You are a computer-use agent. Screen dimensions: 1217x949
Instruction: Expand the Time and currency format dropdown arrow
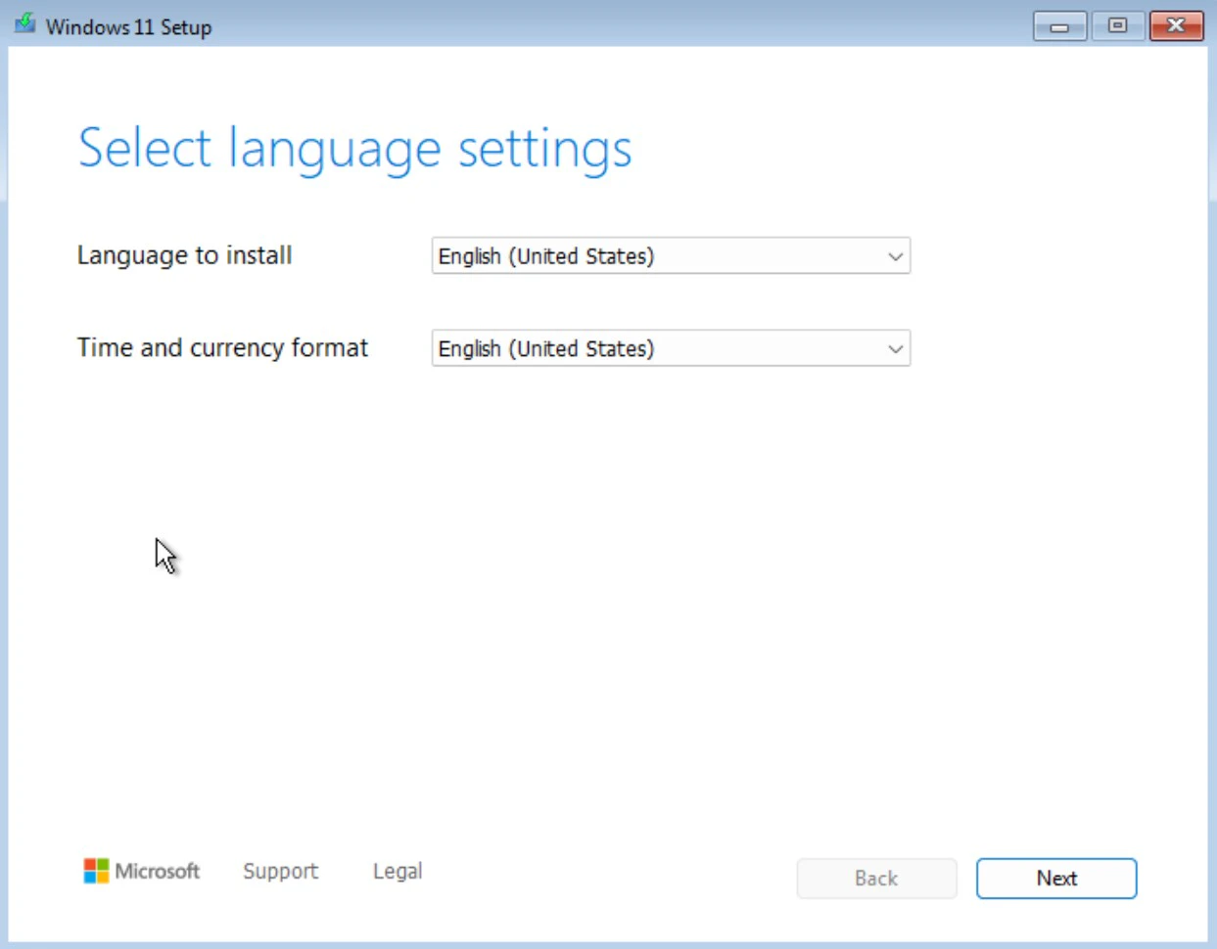pyautogui.click(x=895, y=349)
